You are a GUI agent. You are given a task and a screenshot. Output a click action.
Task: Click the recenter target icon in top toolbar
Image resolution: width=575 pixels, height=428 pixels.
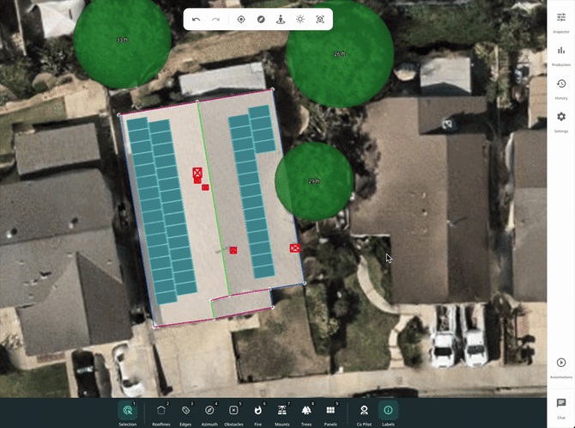click(x=241, y=20)
